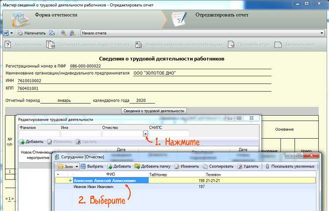Click the Word export icon in toolbar
329x211 pixels.
(6, 33)
